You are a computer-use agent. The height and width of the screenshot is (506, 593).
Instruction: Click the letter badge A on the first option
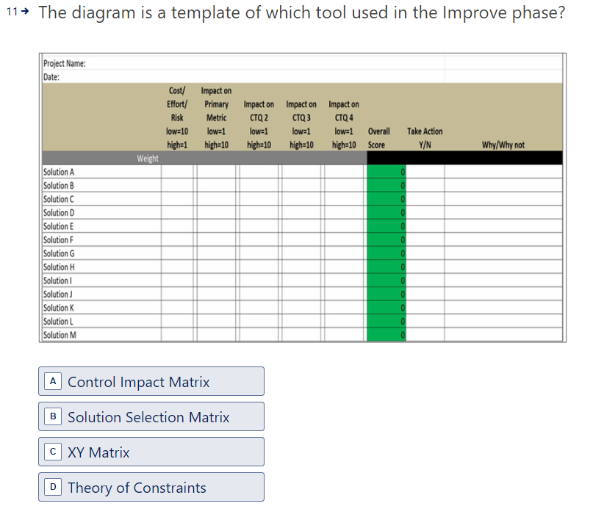(52, 381)
